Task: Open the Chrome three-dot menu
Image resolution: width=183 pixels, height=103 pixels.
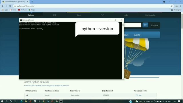Action: point(180,6)
